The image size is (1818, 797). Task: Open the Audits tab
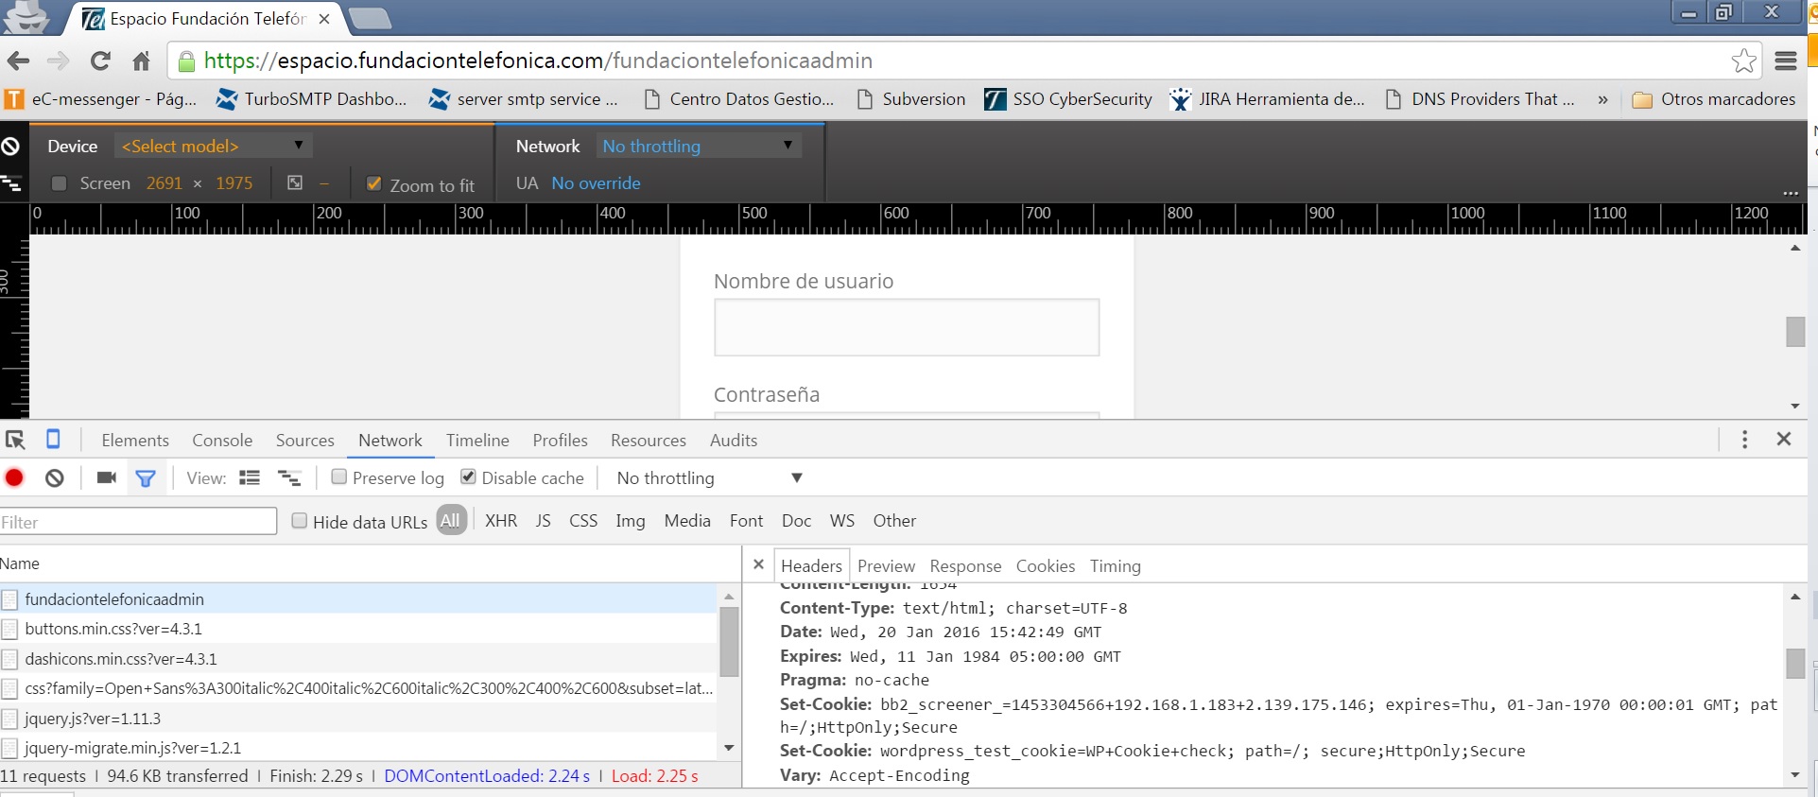[734, 440]
